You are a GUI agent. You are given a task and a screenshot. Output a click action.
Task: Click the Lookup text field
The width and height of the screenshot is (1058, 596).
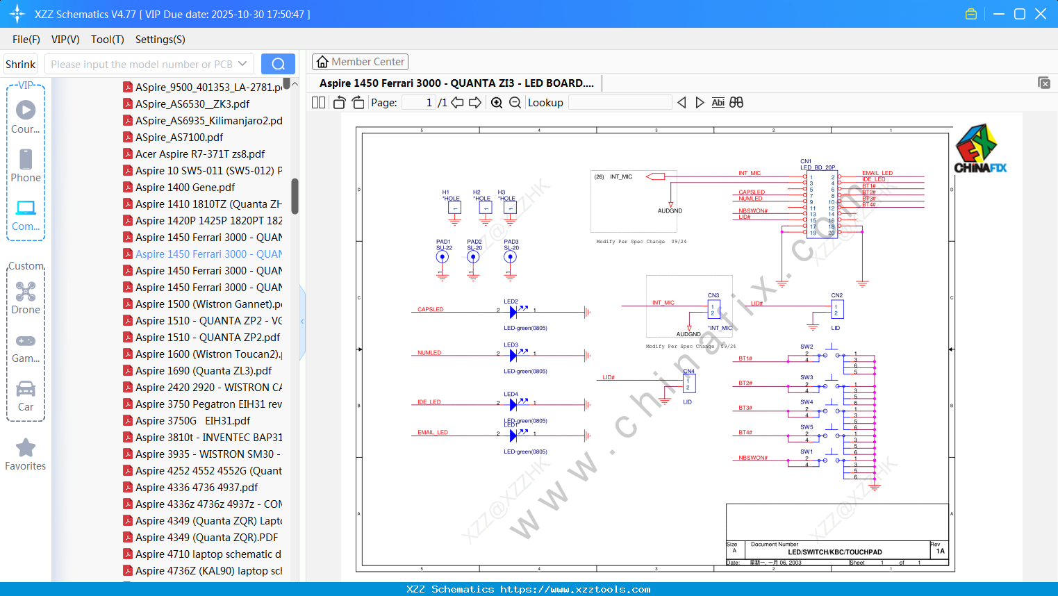(620, 103)
